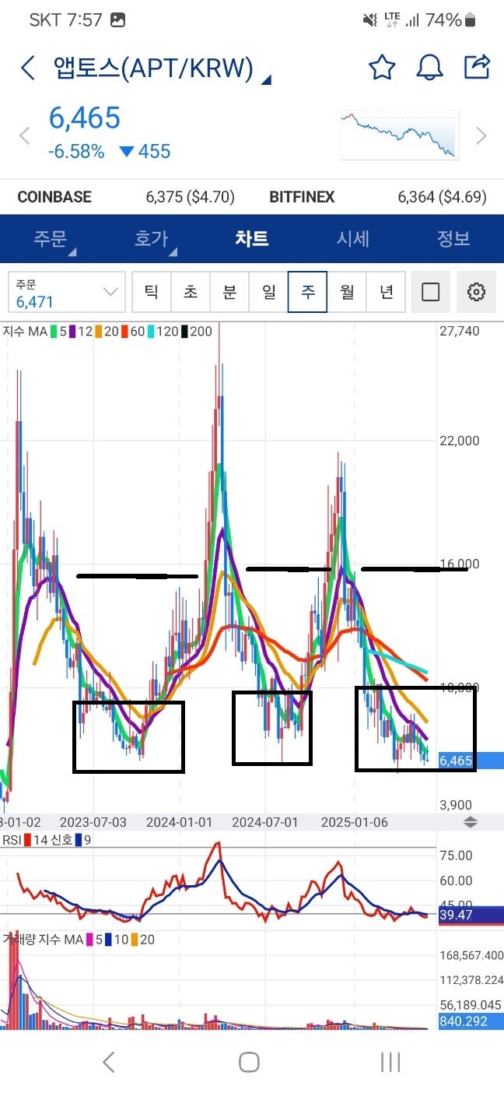Open the 호가 tab
The width and height of the screenshot is (504, 1093).
[151, 238]
